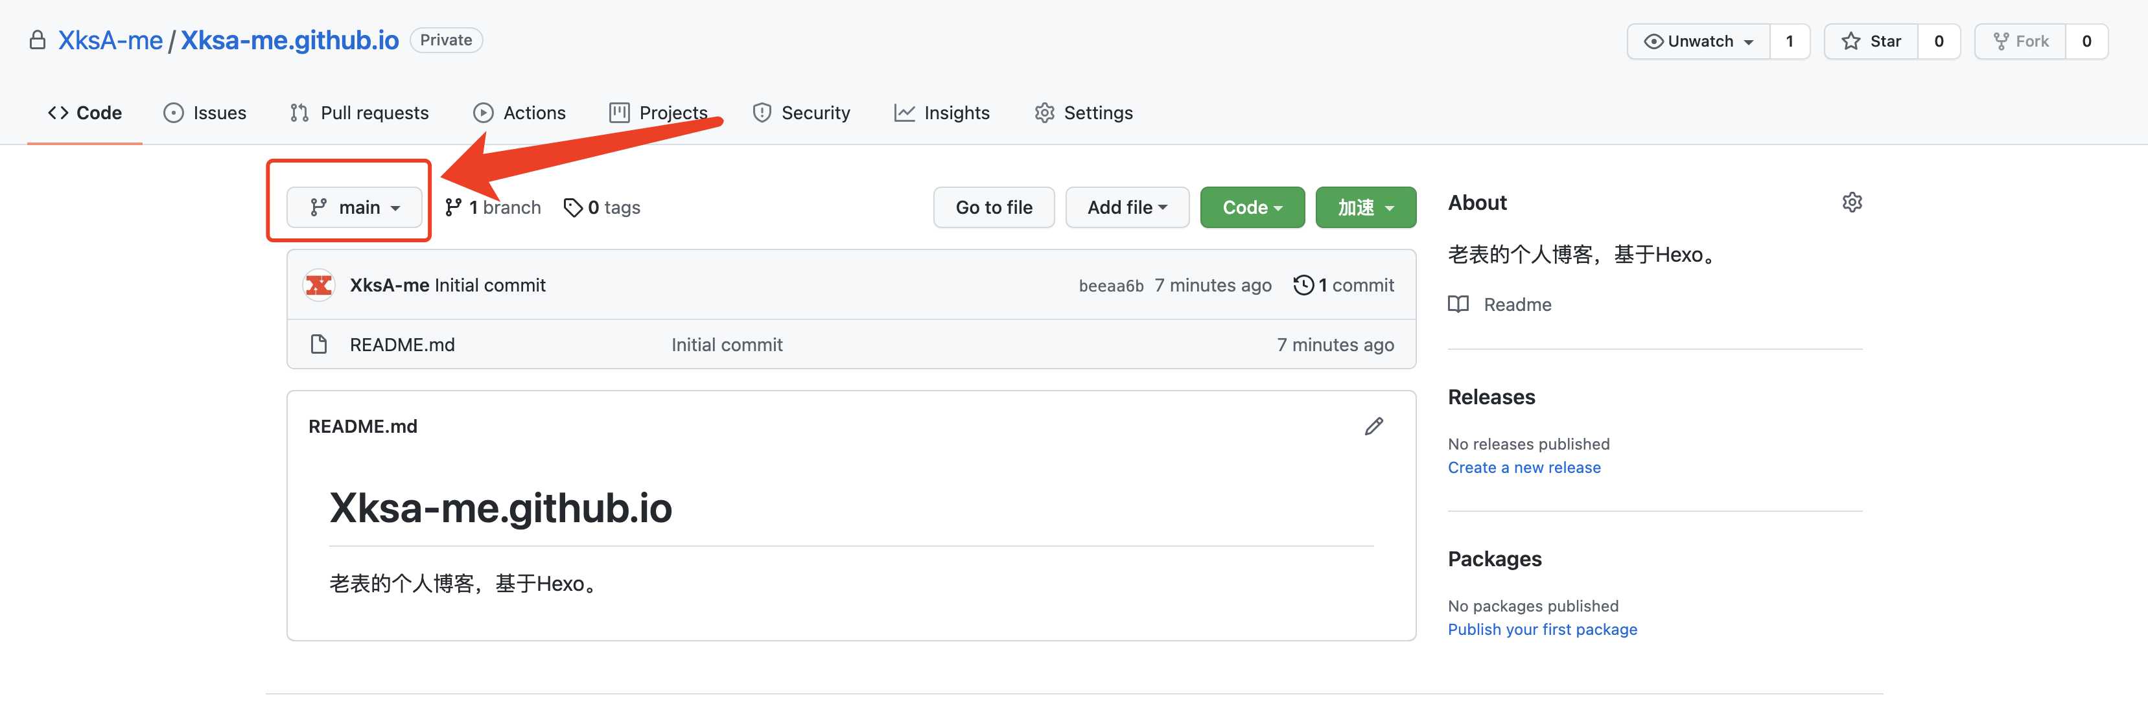Click the pencil icon to edit README
Screen dimensions: 2148x723
1373,426
